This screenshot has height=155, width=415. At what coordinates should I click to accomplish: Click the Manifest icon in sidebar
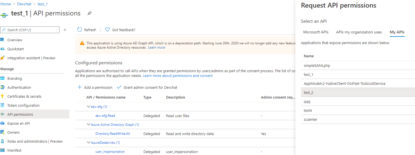(2, 150)
